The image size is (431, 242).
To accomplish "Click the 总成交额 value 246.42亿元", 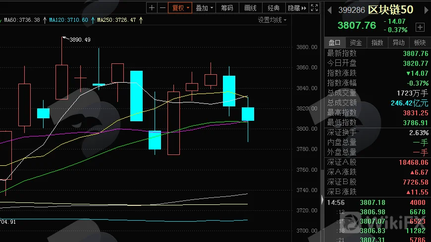I will tap(410, 103).
